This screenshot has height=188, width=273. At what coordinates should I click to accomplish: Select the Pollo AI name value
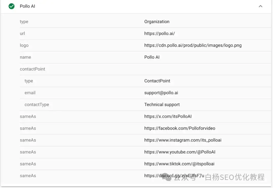click(152, 57)
